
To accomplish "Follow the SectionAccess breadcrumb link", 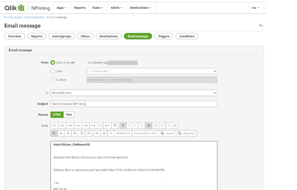I will [x=34, y=17].
